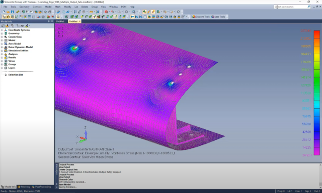Select Groups in the model tree
Screen dimensions: 322x193
pyautogui.click(x=12, y=64)
